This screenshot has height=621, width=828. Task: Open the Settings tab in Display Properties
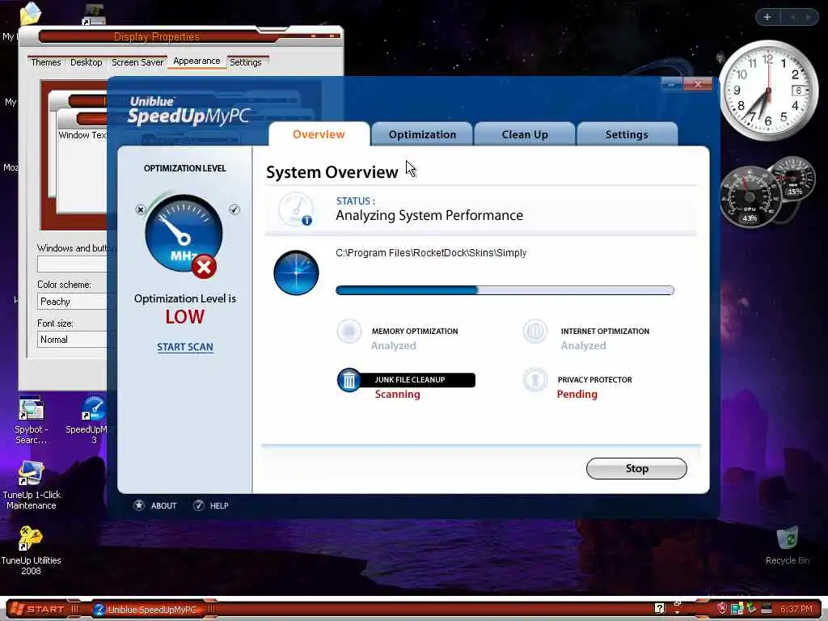point(246,62)
